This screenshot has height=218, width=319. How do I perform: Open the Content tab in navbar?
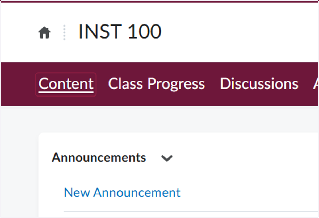tap(66, 84)
